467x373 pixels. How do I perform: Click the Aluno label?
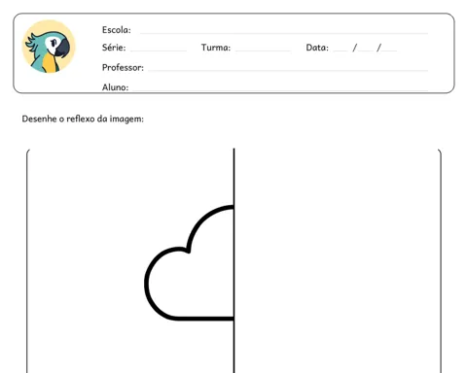(x=115, y=87)
